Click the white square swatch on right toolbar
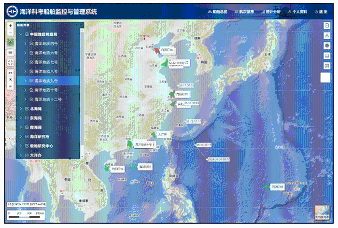Screen dimensions: 338x228 (326, 78)
